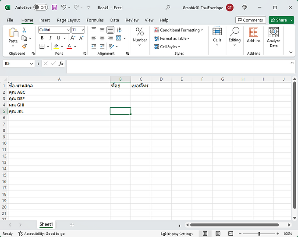This screenshot has width=298, height=237.
Task: Click the Paste clipboard icon
Action: [x=14, y=32]
